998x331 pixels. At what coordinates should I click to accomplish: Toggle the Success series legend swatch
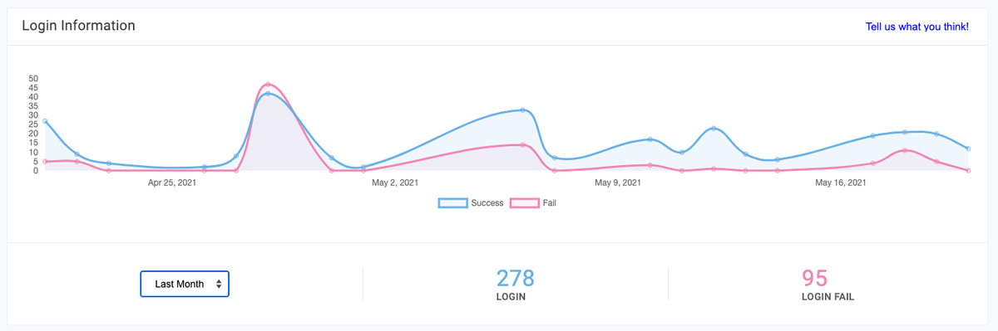click(x=453, y=202)
